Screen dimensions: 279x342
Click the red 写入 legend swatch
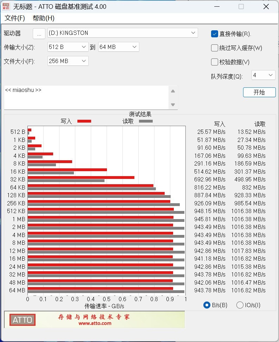[84, 121]
